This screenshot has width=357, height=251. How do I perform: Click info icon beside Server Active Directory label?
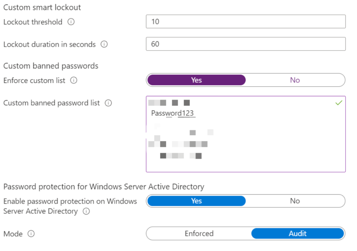[x=86, y=211]
